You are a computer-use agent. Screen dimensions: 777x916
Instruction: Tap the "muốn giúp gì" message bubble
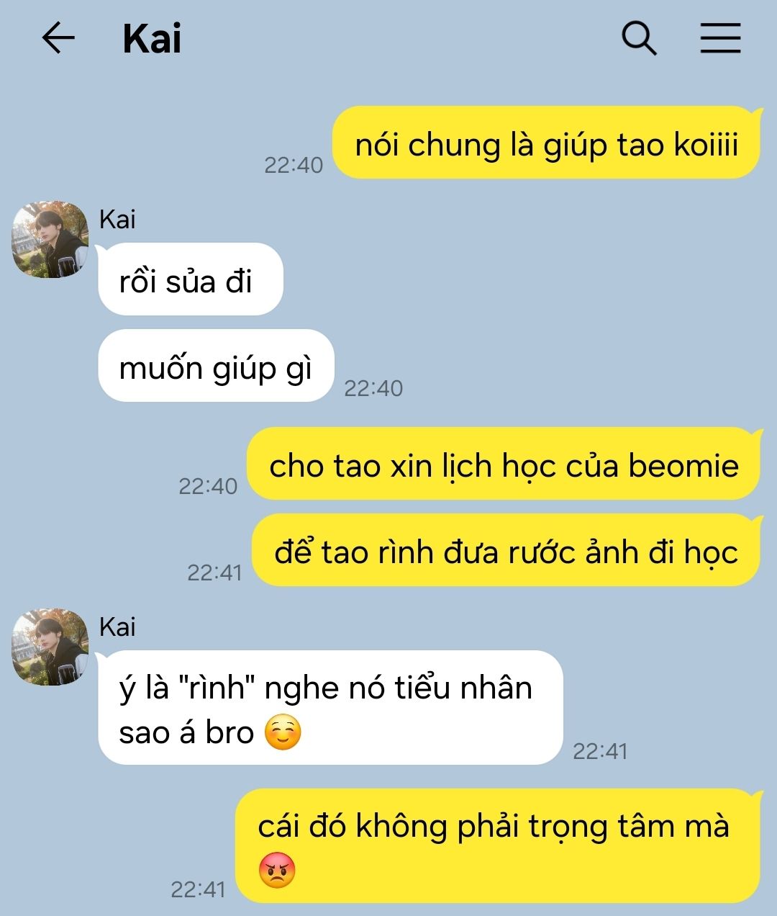[216, 366]
